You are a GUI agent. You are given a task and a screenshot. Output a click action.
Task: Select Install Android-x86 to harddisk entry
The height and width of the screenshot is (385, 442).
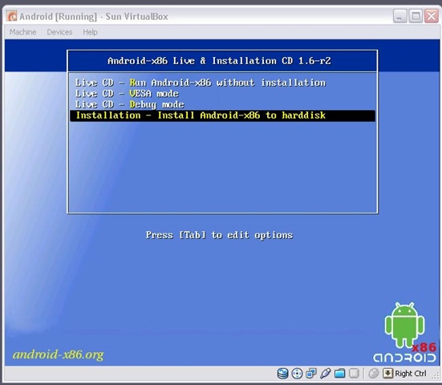(222, 115)
